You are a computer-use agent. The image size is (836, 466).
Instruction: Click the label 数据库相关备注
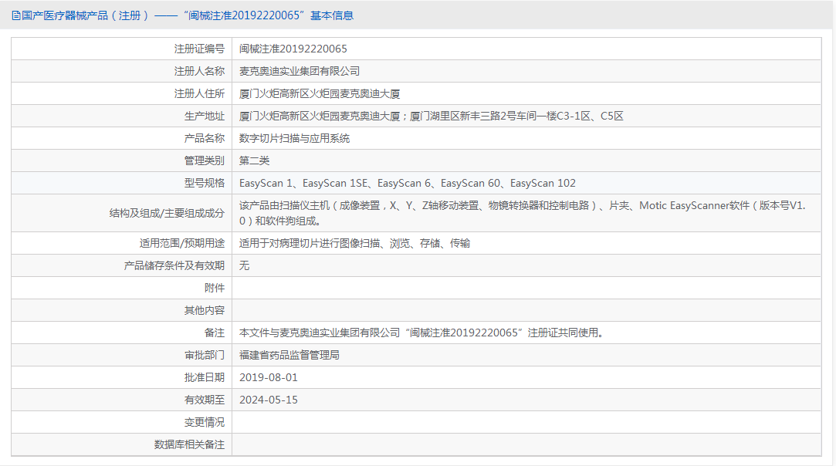[x=189, y=445]
